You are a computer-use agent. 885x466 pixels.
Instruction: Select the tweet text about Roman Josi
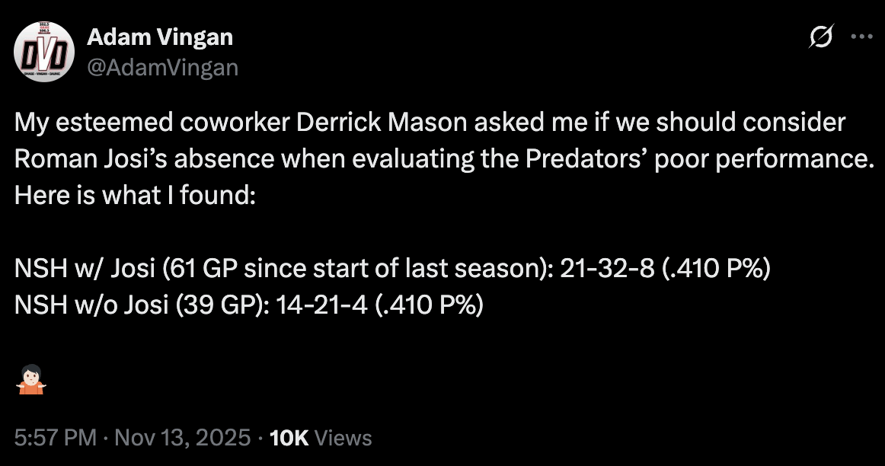point(427,158)
